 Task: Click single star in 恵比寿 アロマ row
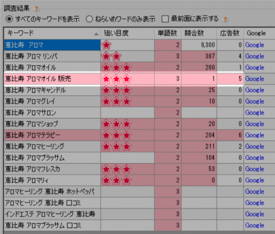106,45
